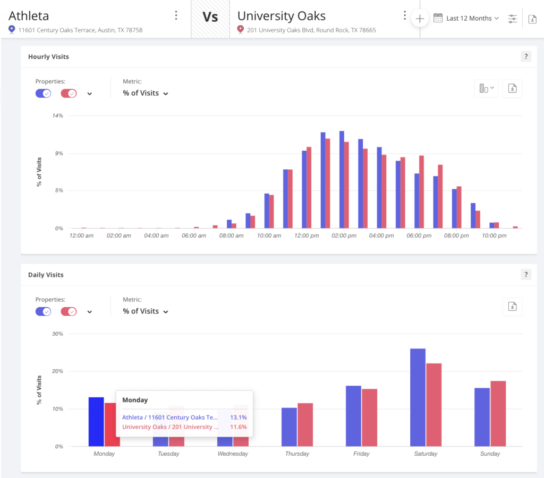The image size is (544, 478).
Task: Click the calendar icon near date range
Action: pyautogui.click(x=438, y=18)
